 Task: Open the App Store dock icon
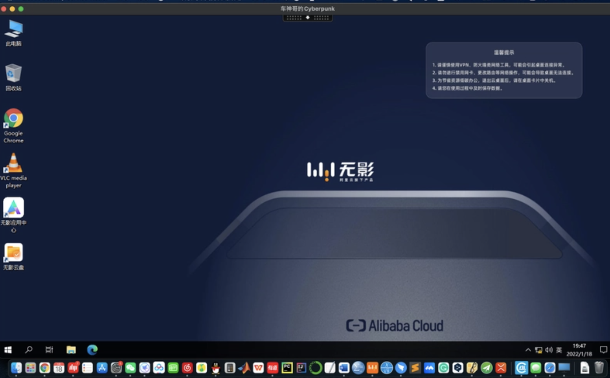click(102, 368)
